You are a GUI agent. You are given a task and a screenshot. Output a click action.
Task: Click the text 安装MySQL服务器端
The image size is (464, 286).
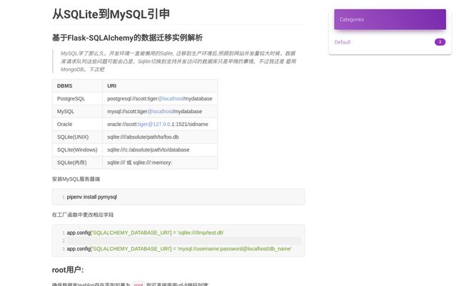(76, 179)
